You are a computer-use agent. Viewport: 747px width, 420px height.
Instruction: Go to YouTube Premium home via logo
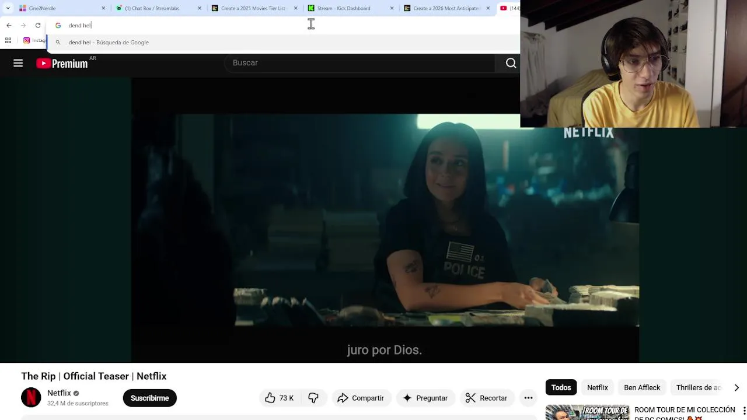[62, 64]
